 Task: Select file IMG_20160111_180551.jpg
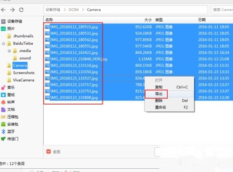[74, 46]
